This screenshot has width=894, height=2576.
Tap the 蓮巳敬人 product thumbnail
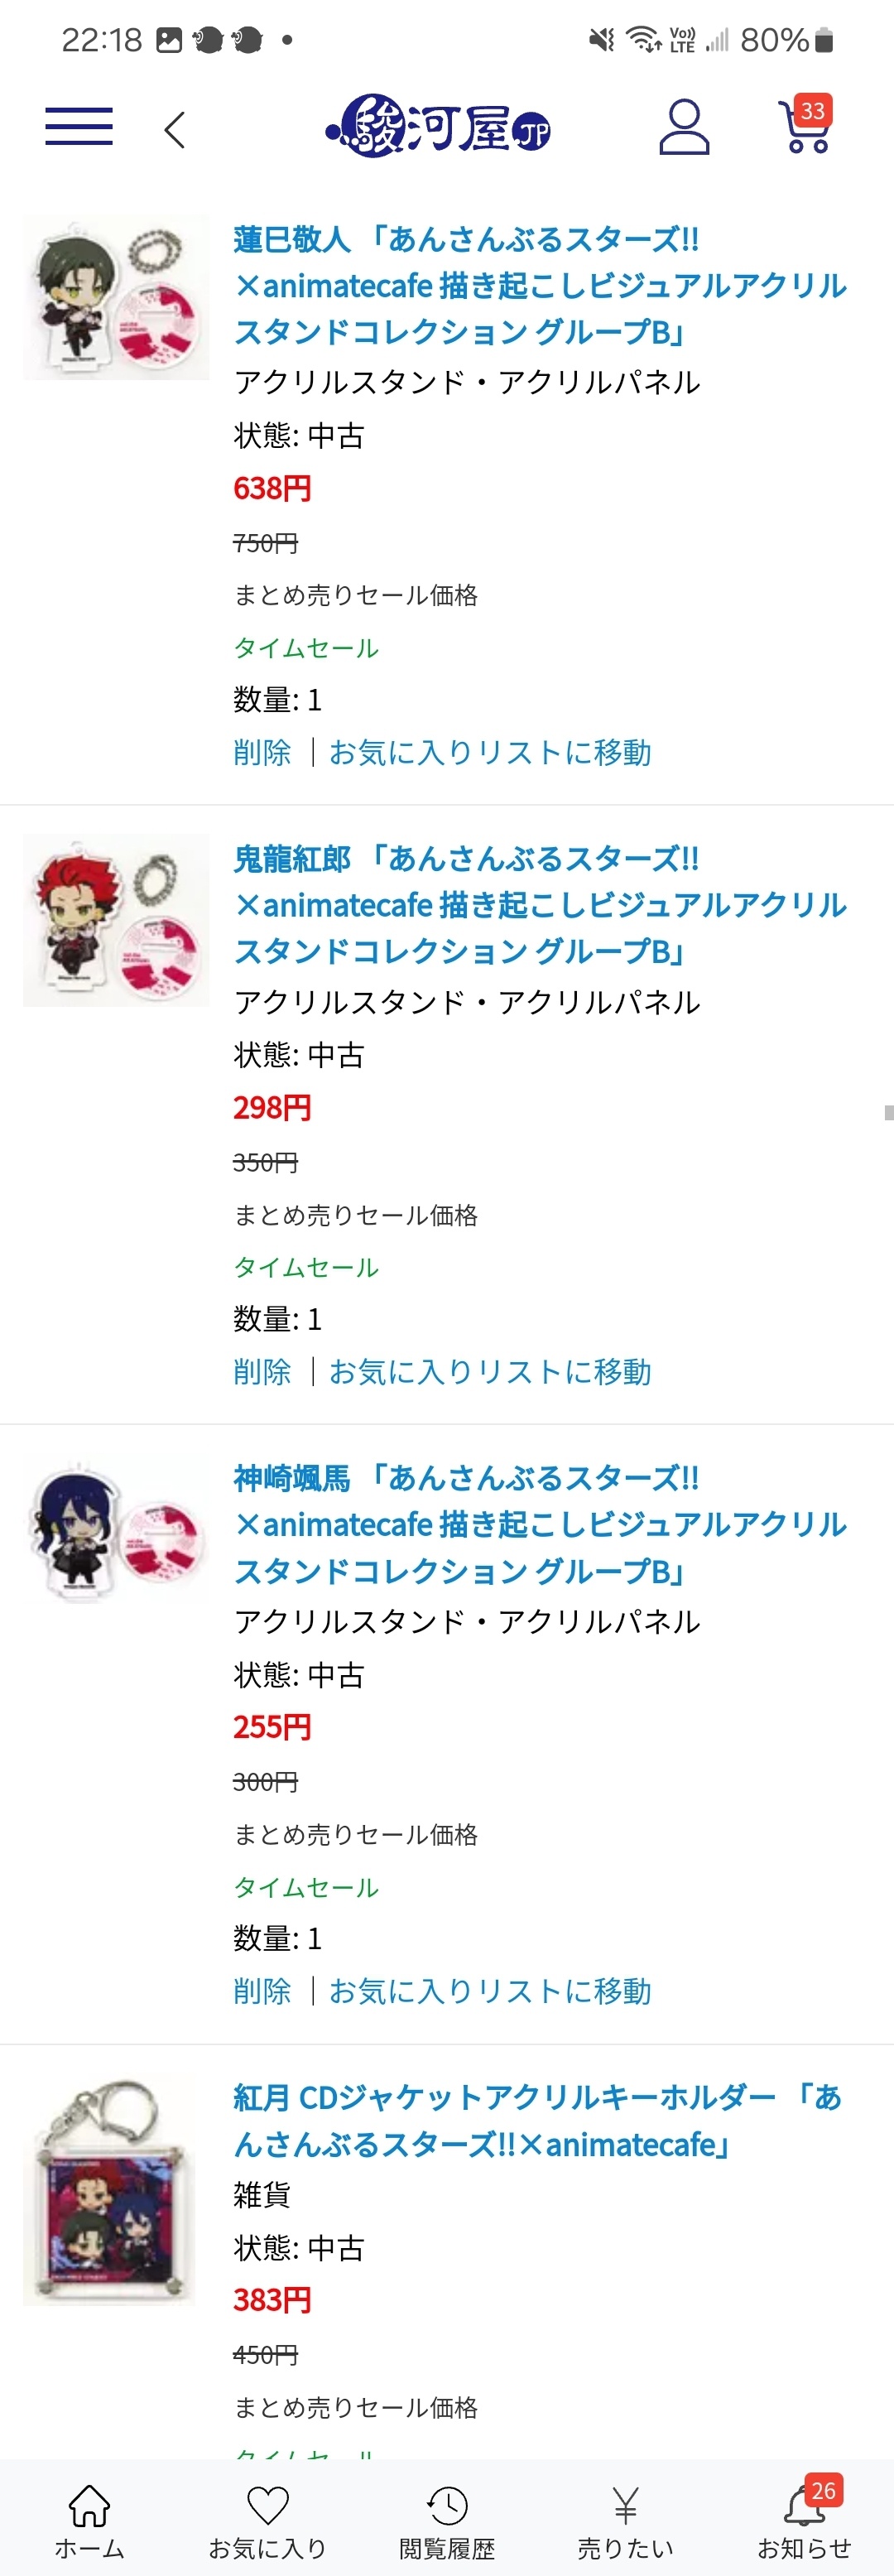[x=116, y=299]
